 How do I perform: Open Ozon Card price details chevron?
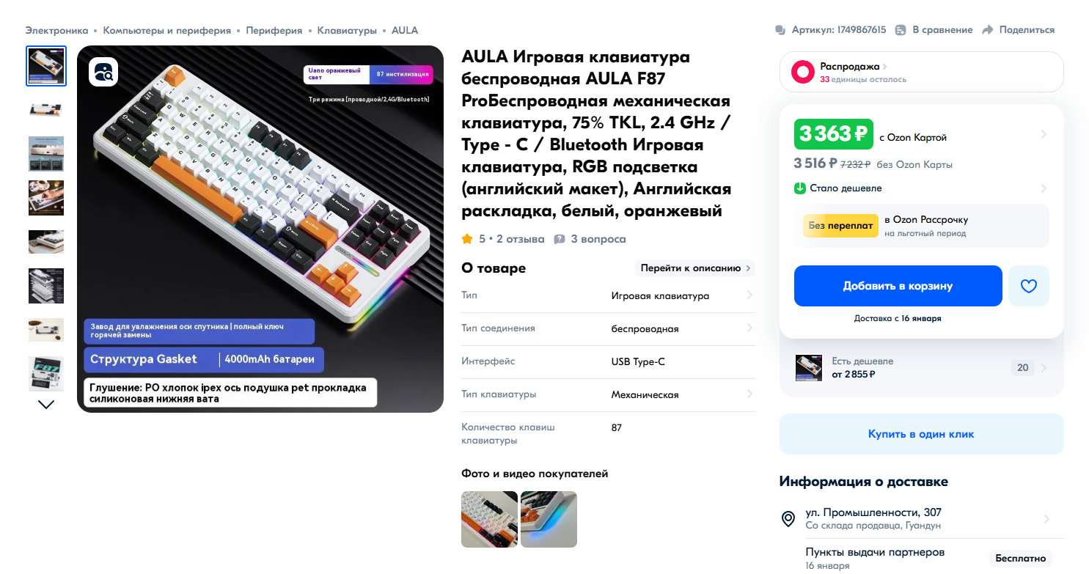pos(1044,134)
